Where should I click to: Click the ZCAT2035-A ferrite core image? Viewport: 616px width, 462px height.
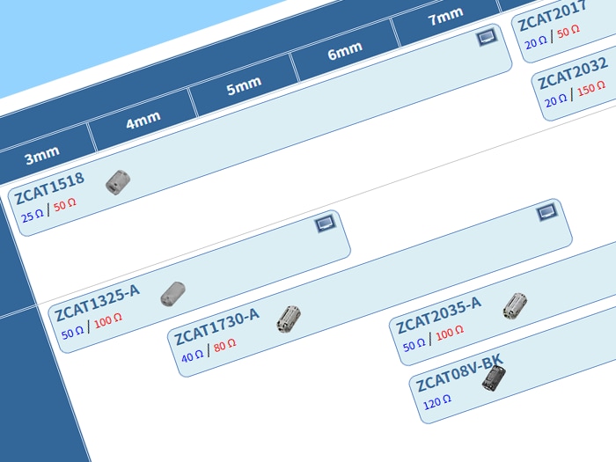point(515,305)
